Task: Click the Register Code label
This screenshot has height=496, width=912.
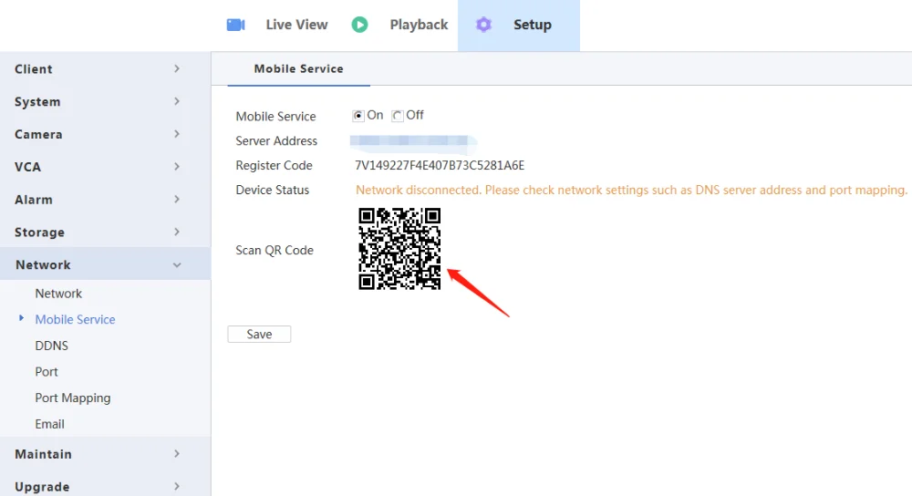Action: pyautogui.click(x=274, y=166)
